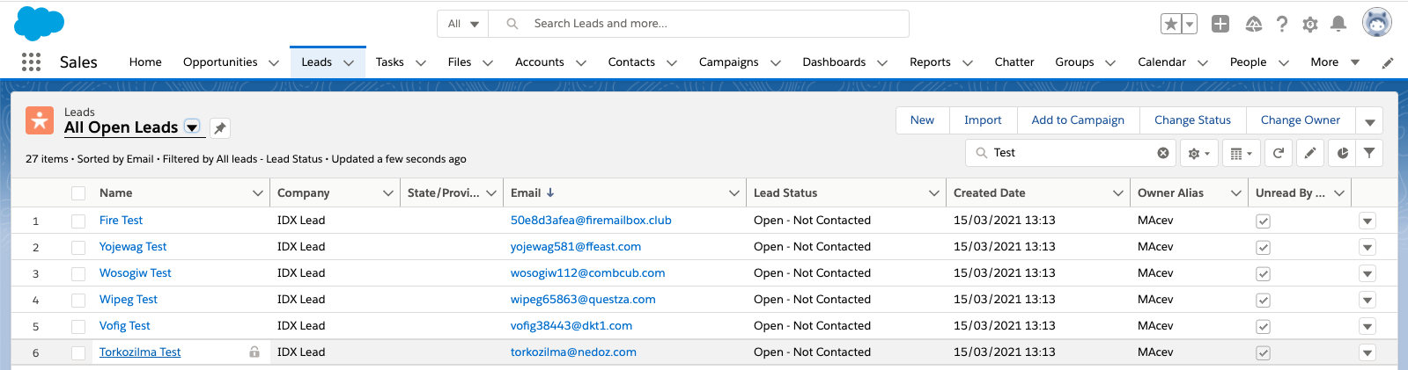Viewport: 1408px width, 370px height.
Task: Open the Charts panel icon
Action: pos(1342,153)
